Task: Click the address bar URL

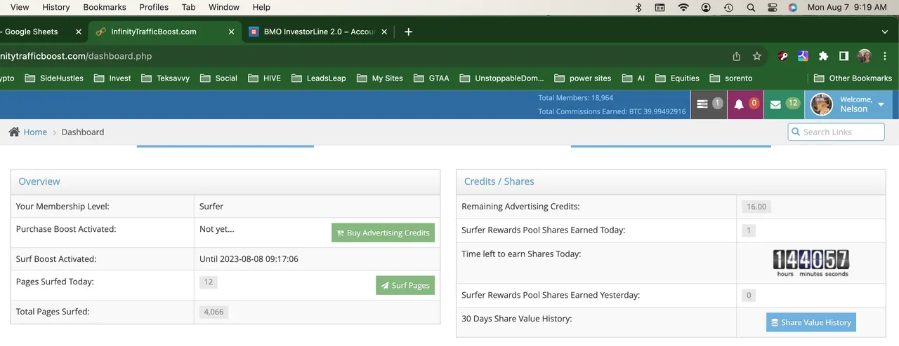Action: pyautogui.click(x=76, y=56)
